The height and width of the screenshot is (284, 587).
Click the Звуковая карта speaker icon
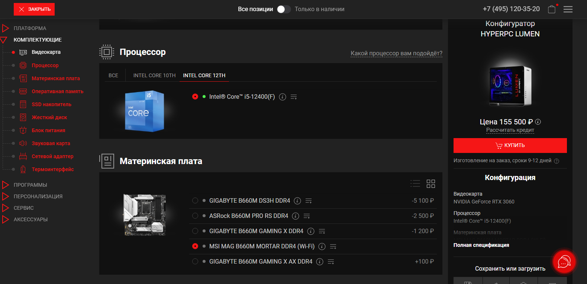(23, 143)
